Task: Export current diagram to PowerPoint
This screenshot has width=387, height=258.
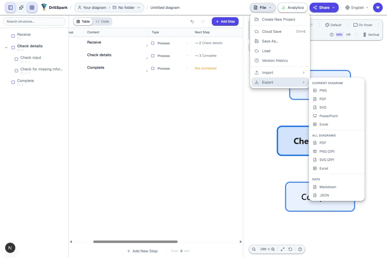Action: (337, 116)
